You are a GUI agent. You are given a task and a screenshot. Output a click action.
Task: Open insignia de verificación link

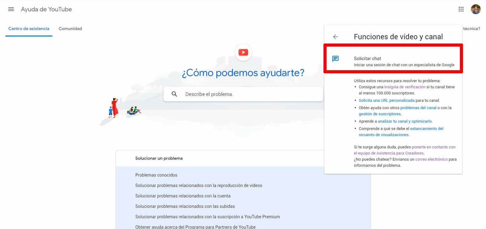pos(405,87)
